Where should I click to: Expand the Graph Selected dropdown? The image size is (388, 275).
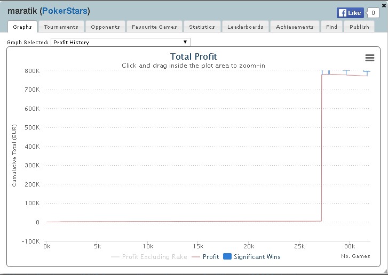[120, 42]
